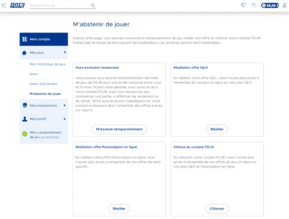
Task: Open Mon profil section
Action: tap(44, 119)
